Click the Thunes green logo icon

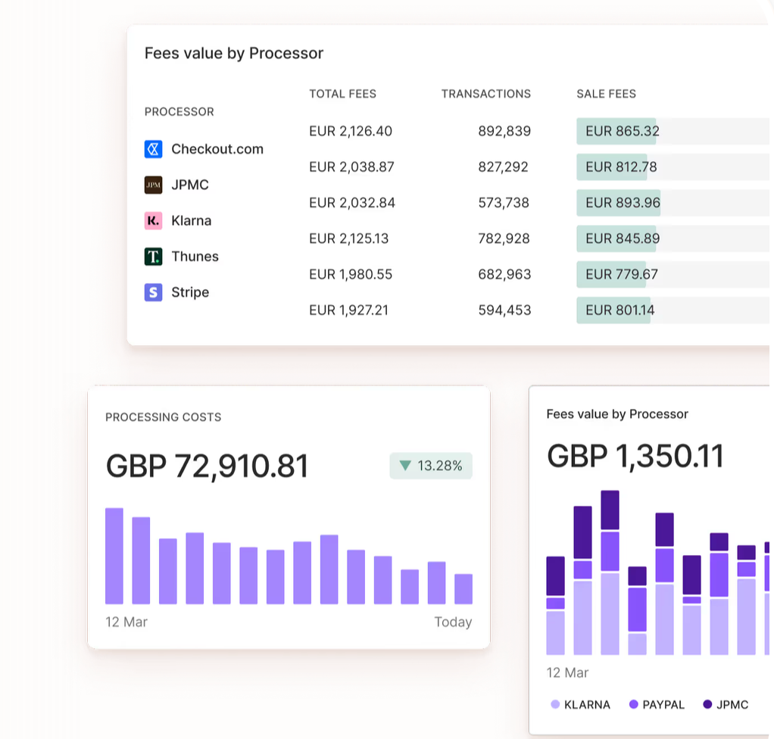(153, 256)
